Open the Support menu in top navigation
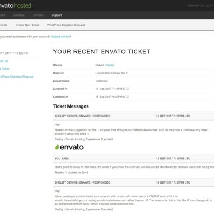Viewport: 214px width, 214px height. tap(57, 16)
